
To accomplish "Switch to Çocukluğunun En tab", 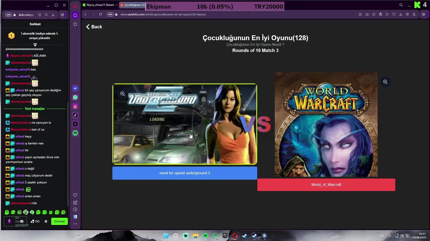I will click(132, 5).
